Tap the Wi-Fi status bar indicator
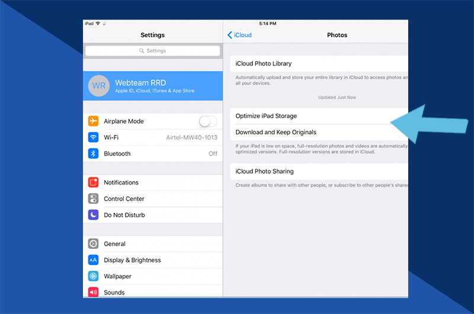The height and width of the screenshot is (314, 474). 98,24
